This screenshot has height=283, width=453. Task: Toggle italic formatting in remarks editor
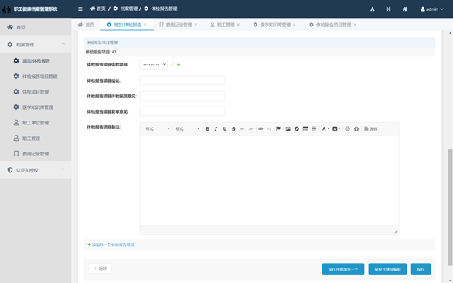point(216,129)
